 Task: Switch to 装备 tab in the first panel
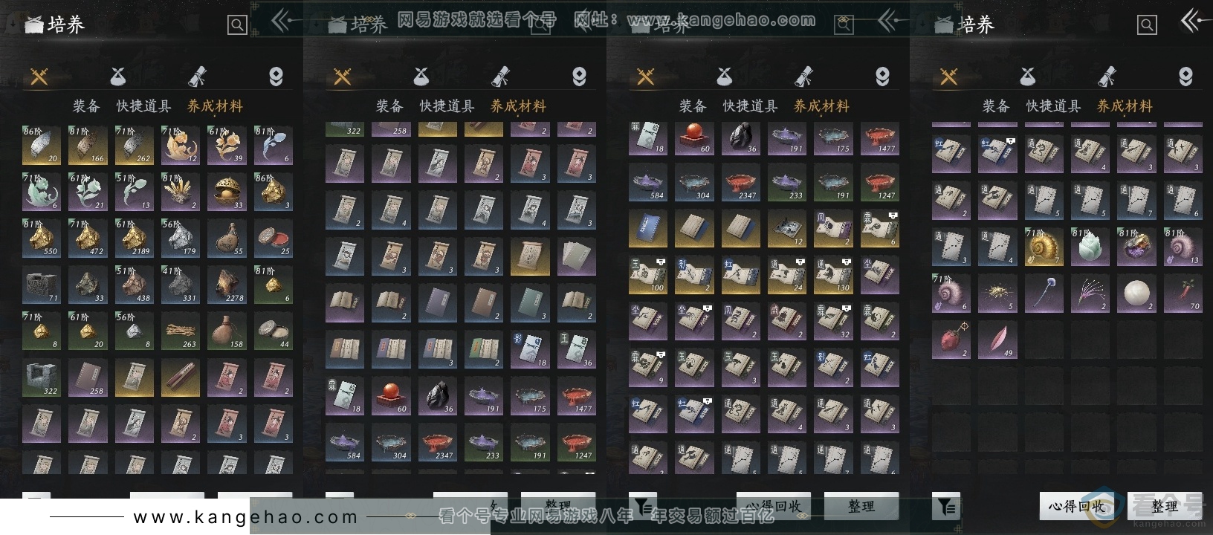click(x=86, y=106)
